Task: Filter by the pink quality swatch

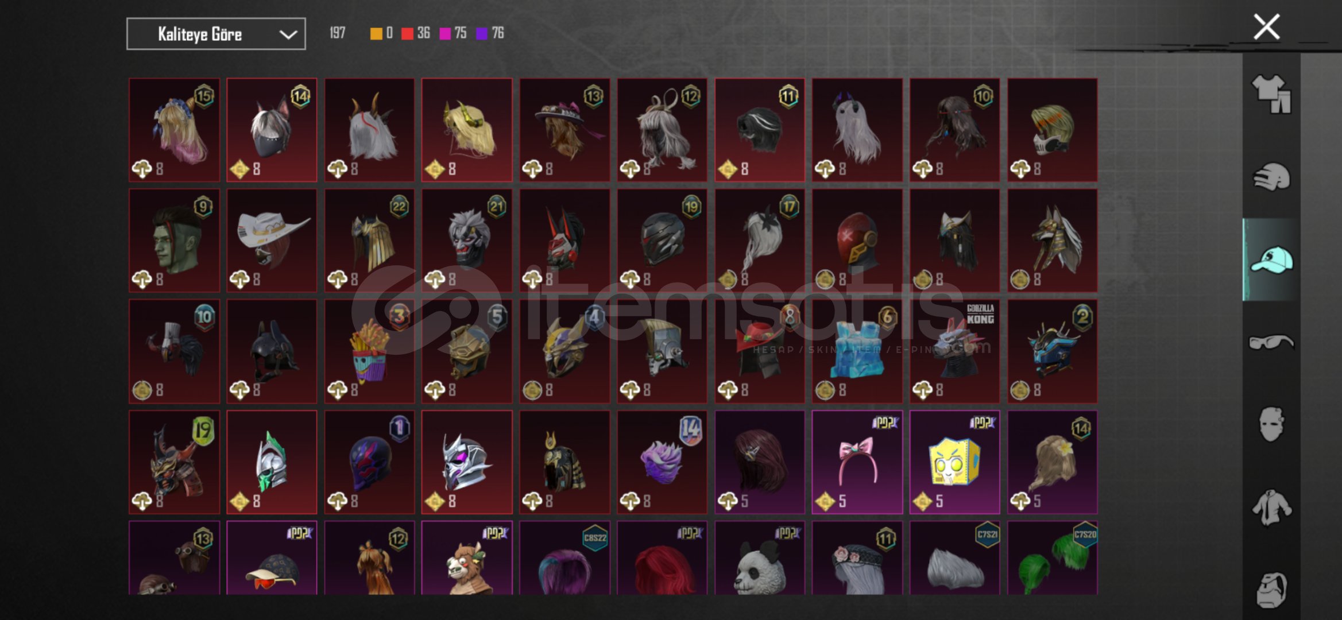Action: pos(445,34)
